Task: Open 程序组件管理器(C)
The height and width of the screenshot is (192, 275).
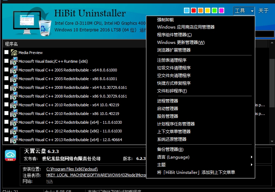Action: click(x=201, y=35)
